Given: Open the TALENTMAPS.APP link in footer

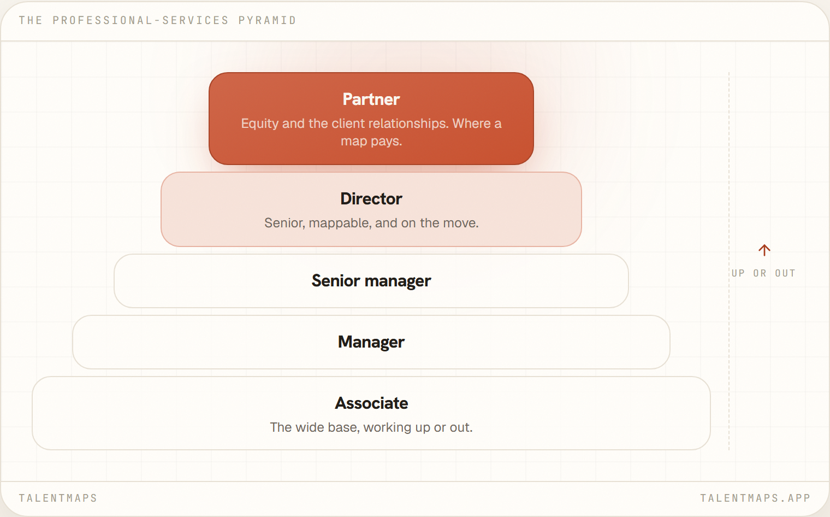Looking at the screenshot, I should [x=755, y=498].
